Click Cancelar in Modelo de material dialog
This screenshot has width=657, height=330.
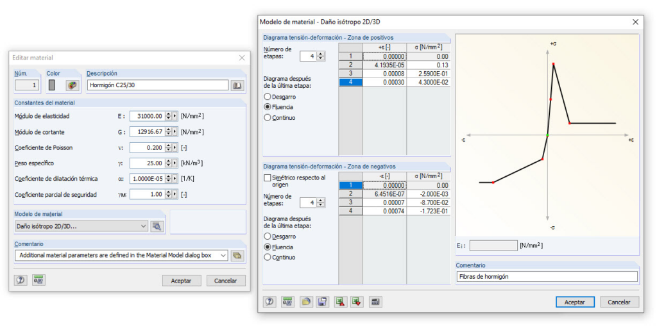coord(619,302)
